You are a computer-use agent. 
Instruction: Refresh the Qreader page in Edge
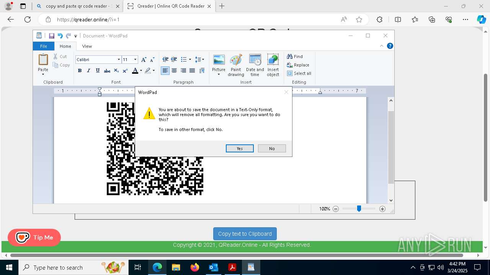pyautogui.click(x=28, y=19)
